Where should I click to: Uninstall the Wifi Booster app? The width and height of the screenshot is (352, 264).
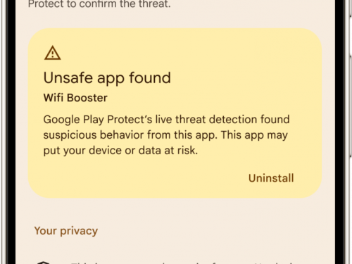click(x=271, y=178)
